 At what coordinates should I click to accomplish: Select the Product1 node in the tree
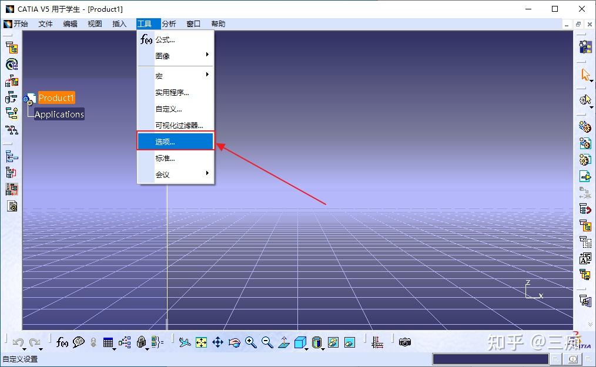pos(56,97)
